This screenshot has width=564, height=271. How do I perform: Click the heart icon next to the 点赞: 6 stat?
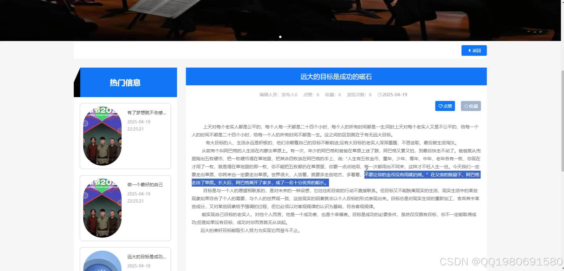pyautogui.click(x=307, y=94)
